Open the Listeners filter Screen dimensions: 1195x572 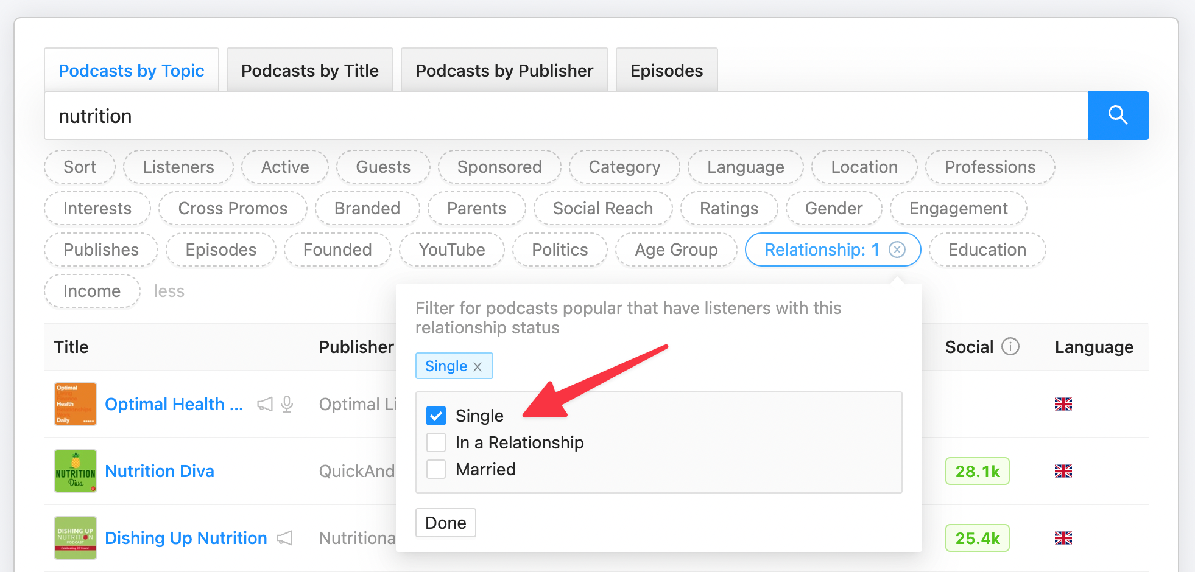178,167
